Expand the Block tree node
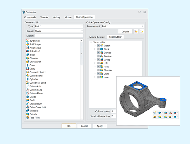The height and width of the screenshot is (144, 190). (x=95, y=49)
